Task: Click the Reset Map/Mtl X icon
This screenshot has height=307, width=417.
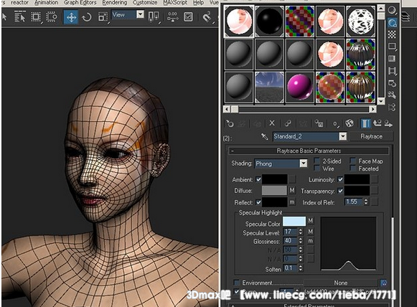Action: [272, 123]
